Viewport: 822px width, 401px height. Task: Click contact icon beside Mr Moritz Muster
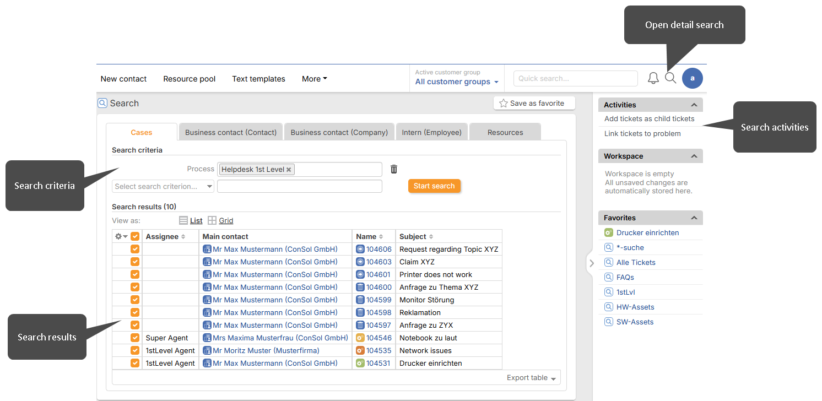click(207, 350)
